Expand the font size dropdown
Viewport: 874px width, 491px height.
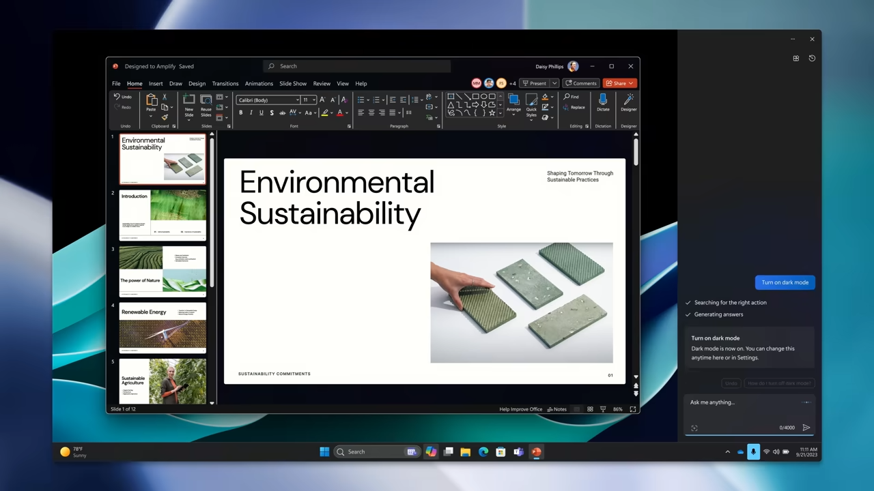(x=313, y=100)
